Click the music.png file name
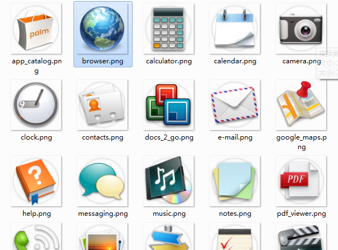The width and height of the screenshot is (338, 250). (169, 214)
